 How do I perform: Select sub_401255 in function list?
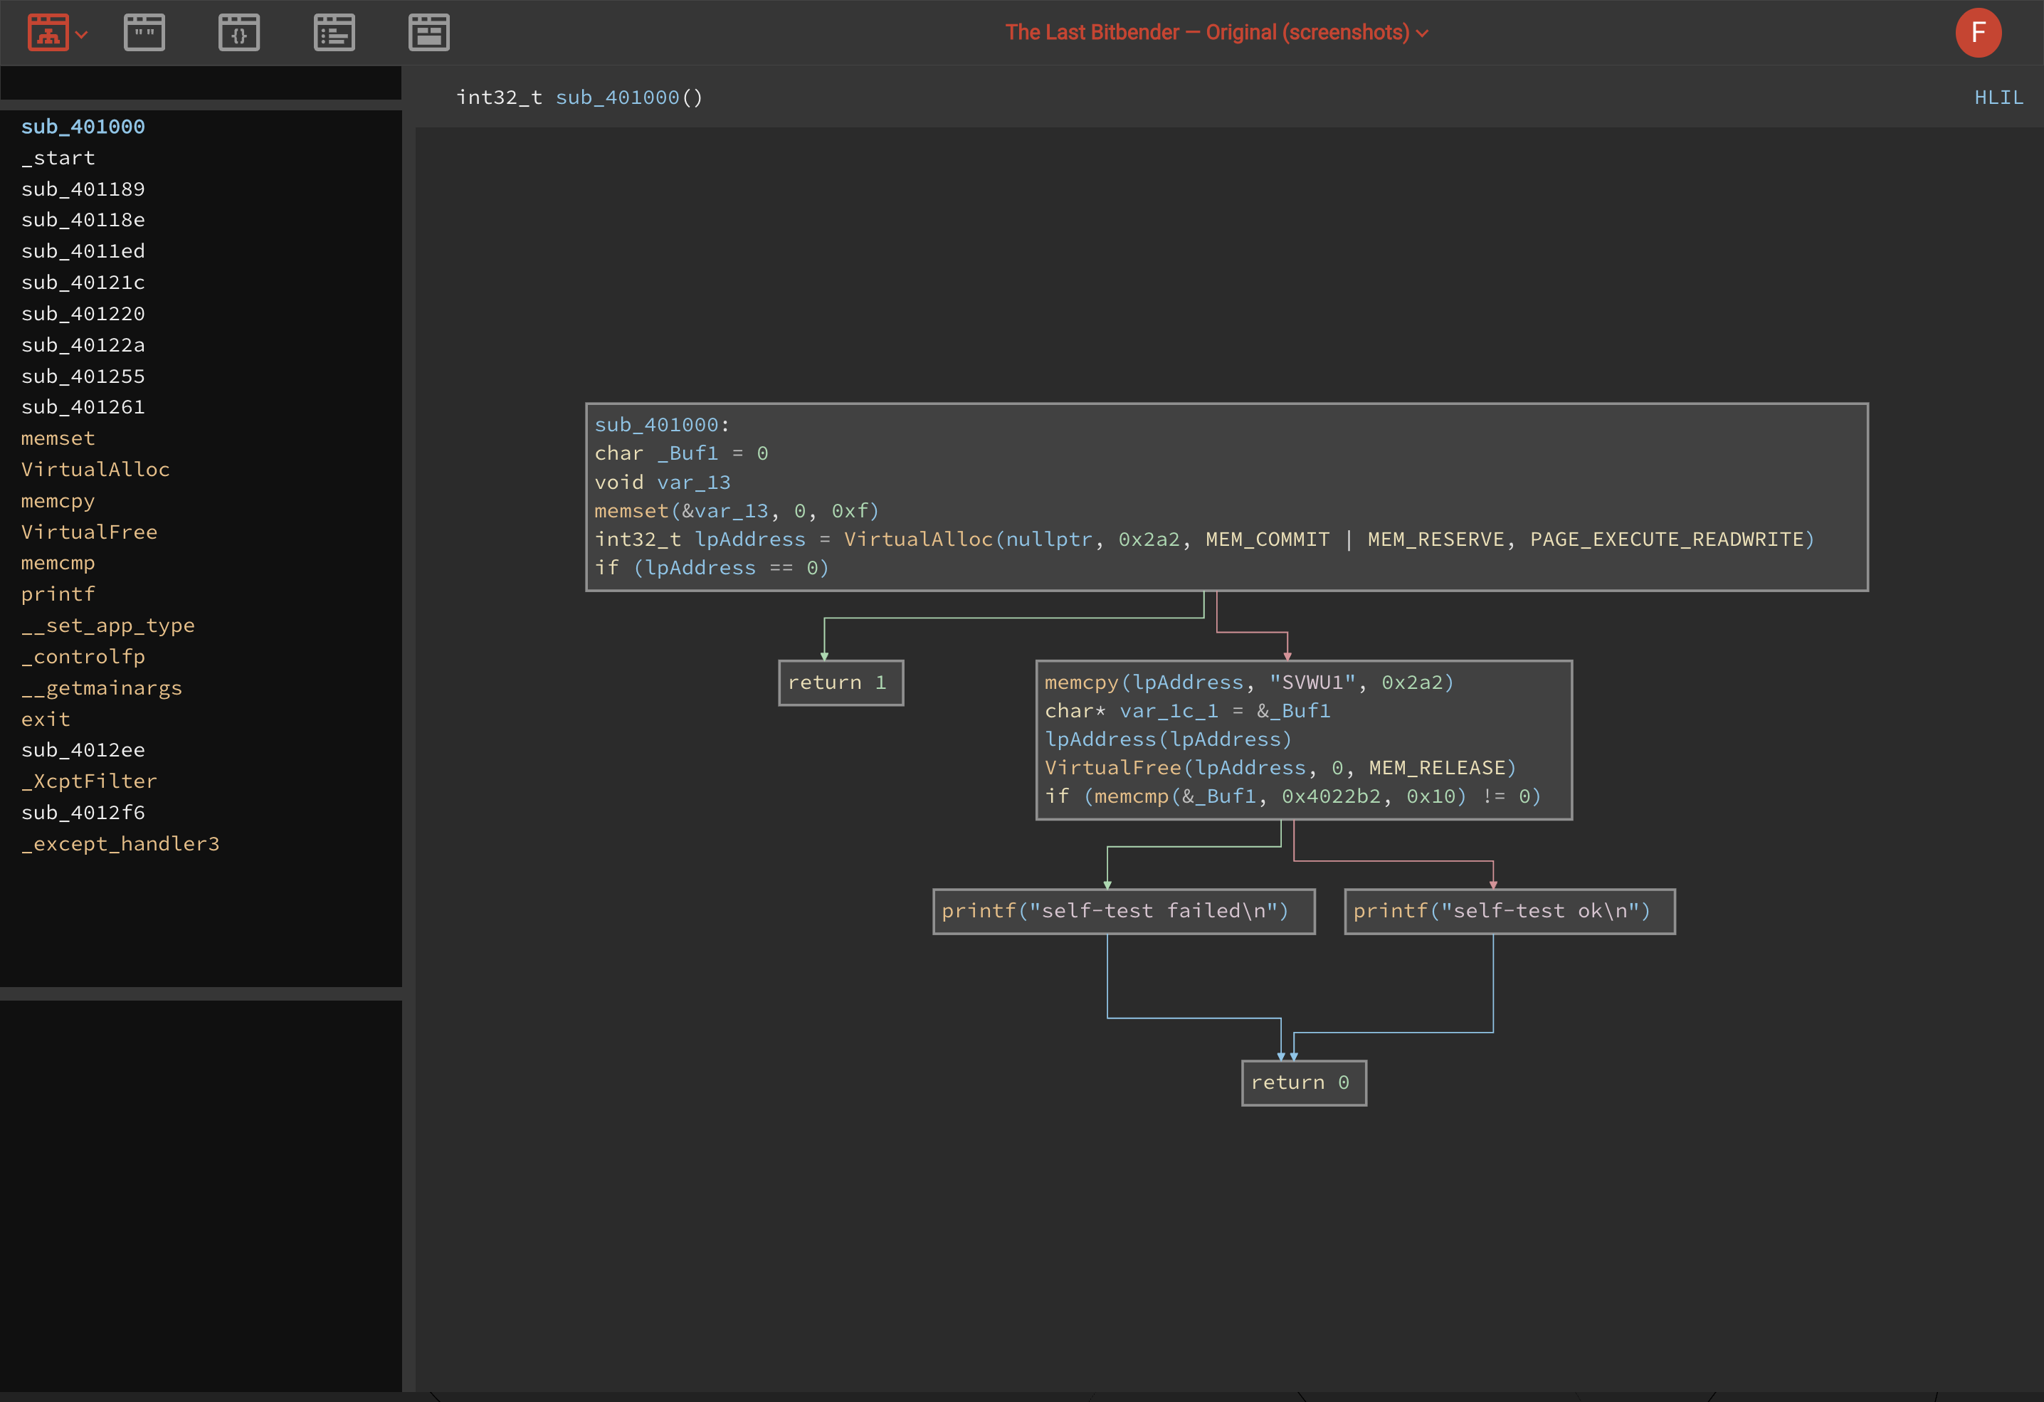pyautogui.click(x=83, y=376)
